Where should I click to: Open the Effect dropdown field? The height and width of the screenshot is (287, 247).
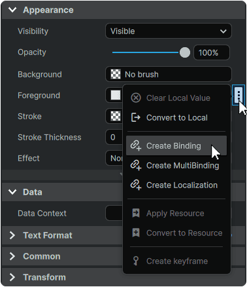coord(114,158)
